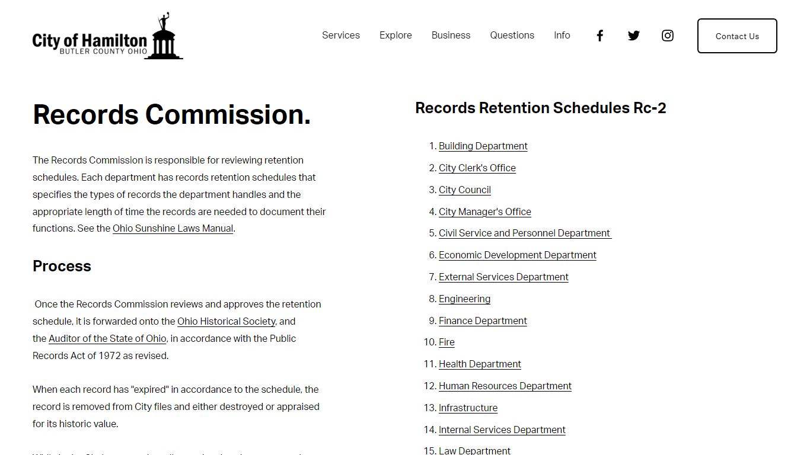Open Building Department retention schedule

483,146
